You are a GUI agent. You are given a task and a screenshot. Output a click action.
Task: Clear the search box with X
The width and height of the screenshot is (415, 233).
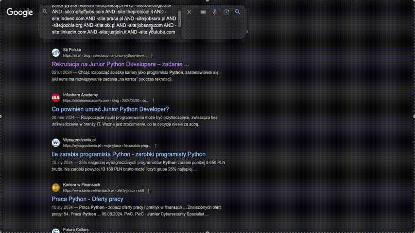(189, 12)
